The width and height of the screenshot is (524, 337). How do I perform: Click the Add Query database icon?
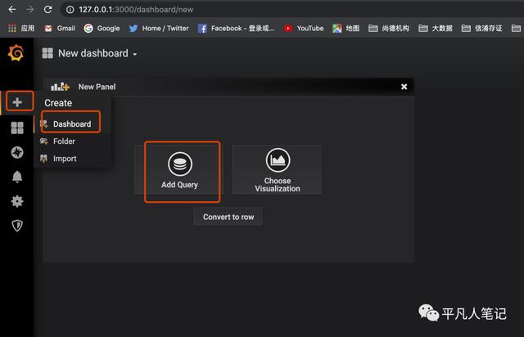click(x=180, y=164)
